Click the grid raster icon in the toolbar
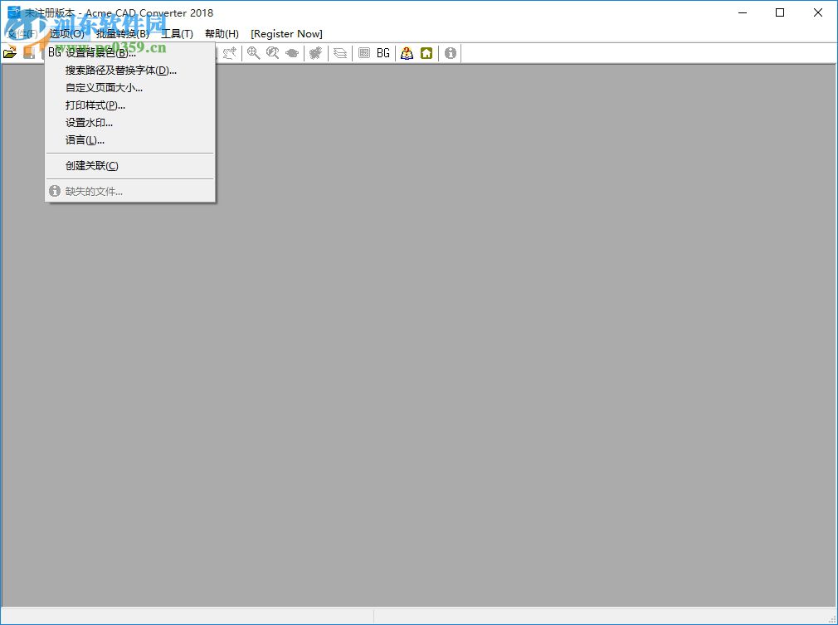The height and width of the screenshot is (625, 838). 365,53
